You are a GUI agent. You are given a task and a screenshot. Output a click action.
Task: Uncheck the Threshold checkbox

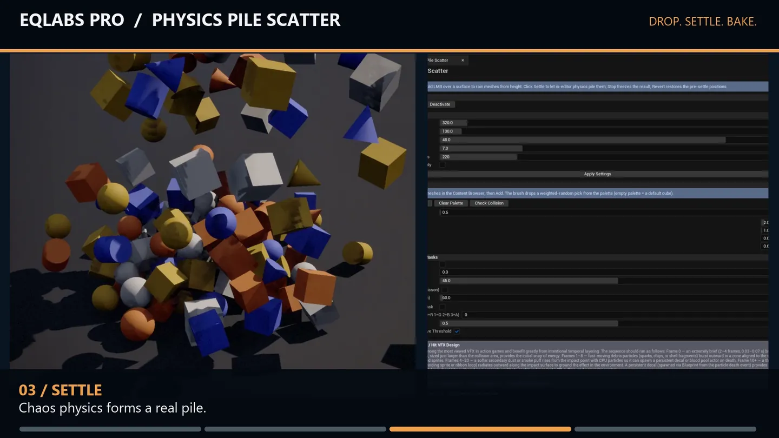tap(457, 331)
